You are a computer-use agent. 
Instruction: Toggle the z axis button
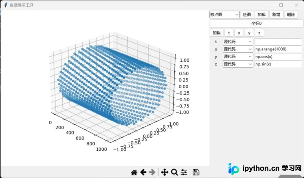pyautogui.click(x=259, y=33)
